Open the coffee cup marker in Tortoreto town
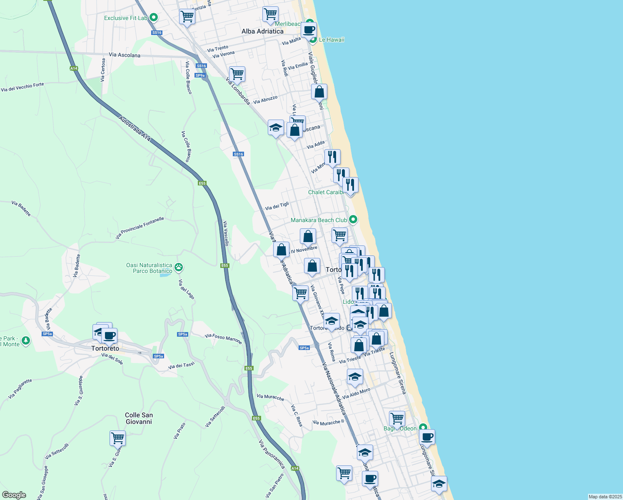The height and width of the screenshot is (500, 623). (x=110, y=335)
